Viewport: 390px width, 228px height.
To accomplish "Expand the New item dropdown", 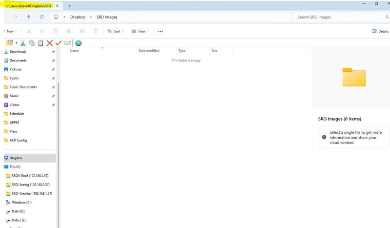I will 10,31.
